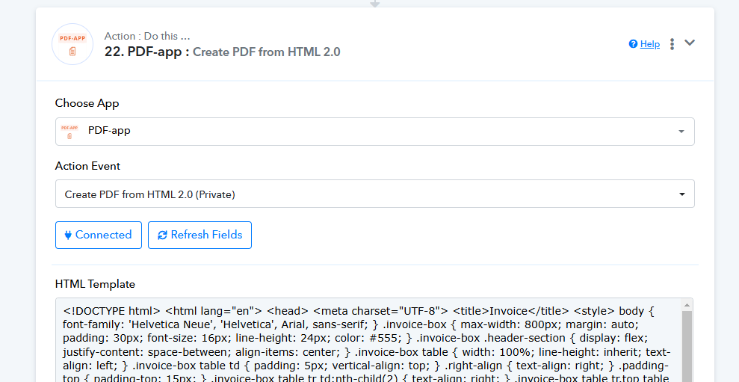Click the HTML Template scrollbar thumb

(687, 347)
